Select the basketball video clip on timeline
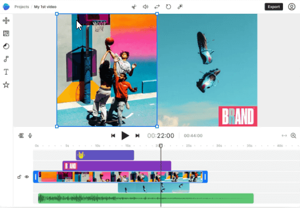Screen dimensions: 300x208 (x=120, y=177)
